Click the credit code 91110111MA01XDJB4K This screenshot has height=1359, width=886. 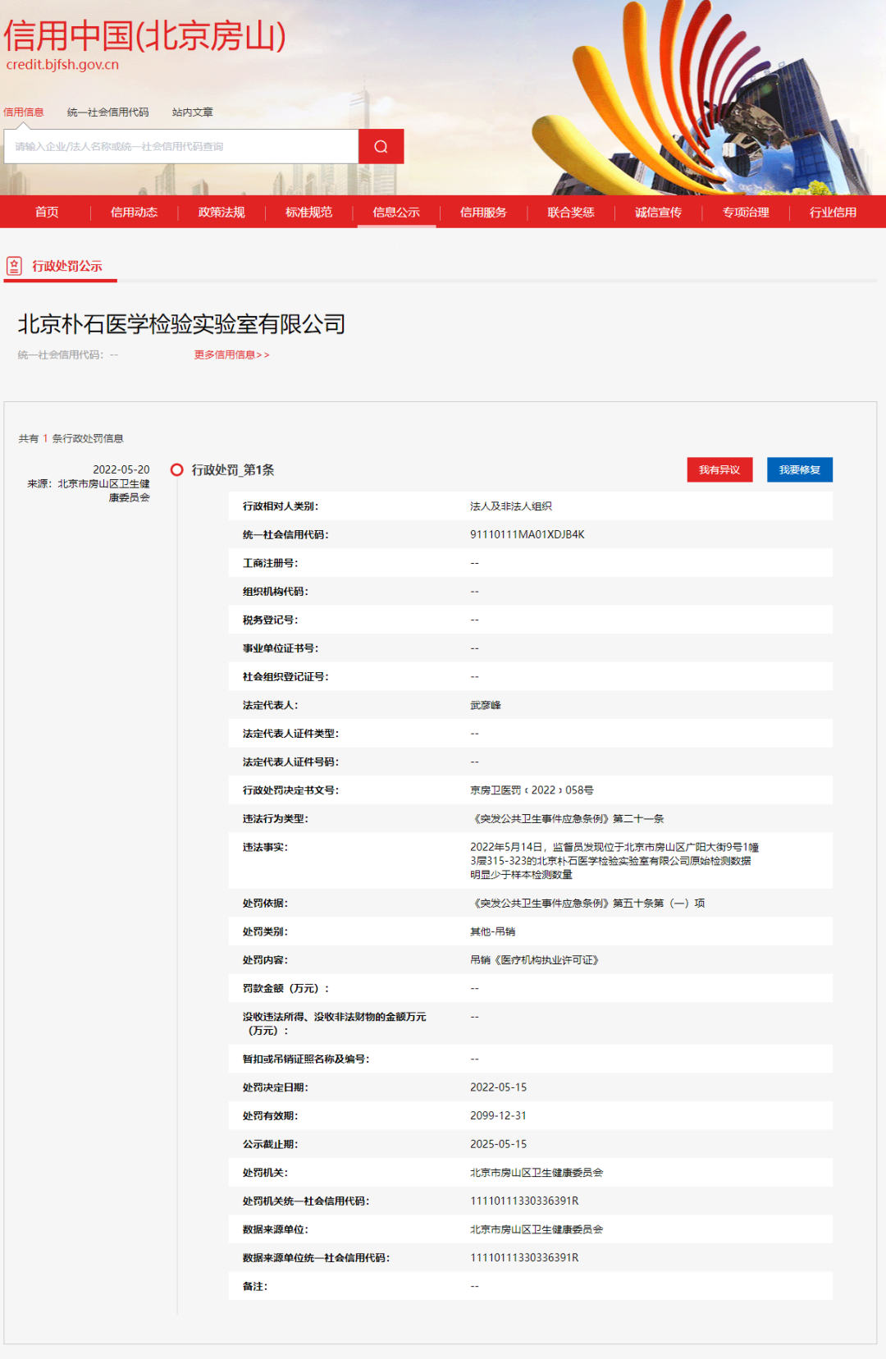(x=527, y=534)
